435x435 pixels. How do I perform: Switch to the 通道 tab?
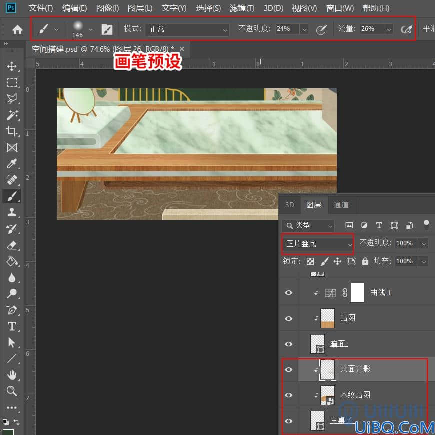point(341,205)
